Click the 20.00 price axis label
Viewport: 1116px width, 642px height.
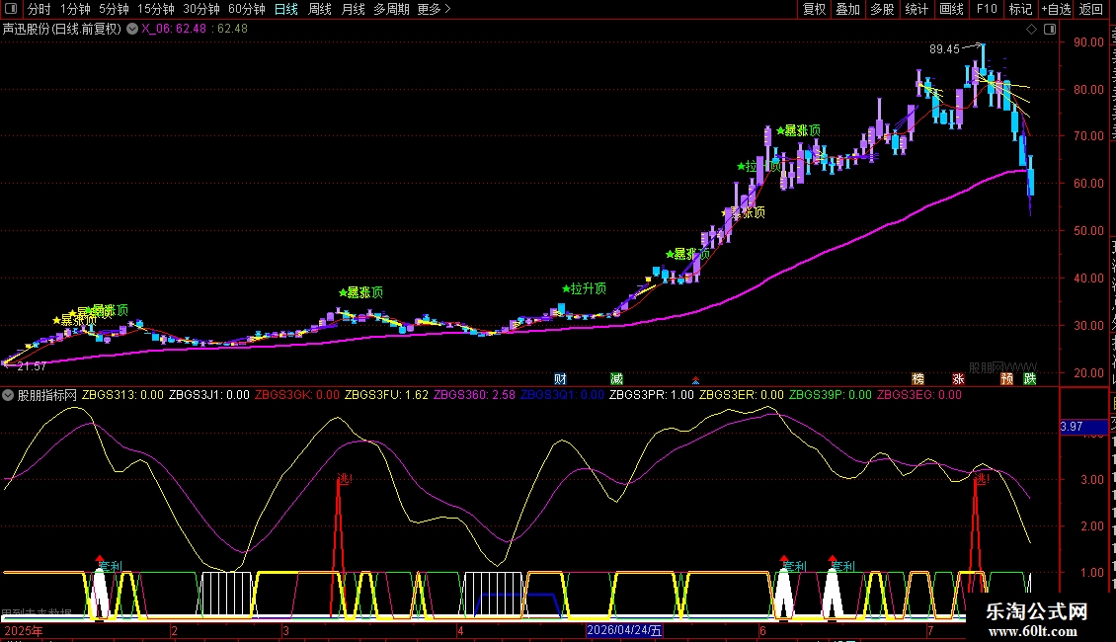(1089, 373)
